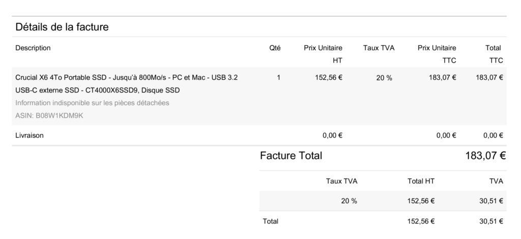521x239 pixels.
Task: Select the large 183,07 € invoice total
Action: (x=485, y=156)
